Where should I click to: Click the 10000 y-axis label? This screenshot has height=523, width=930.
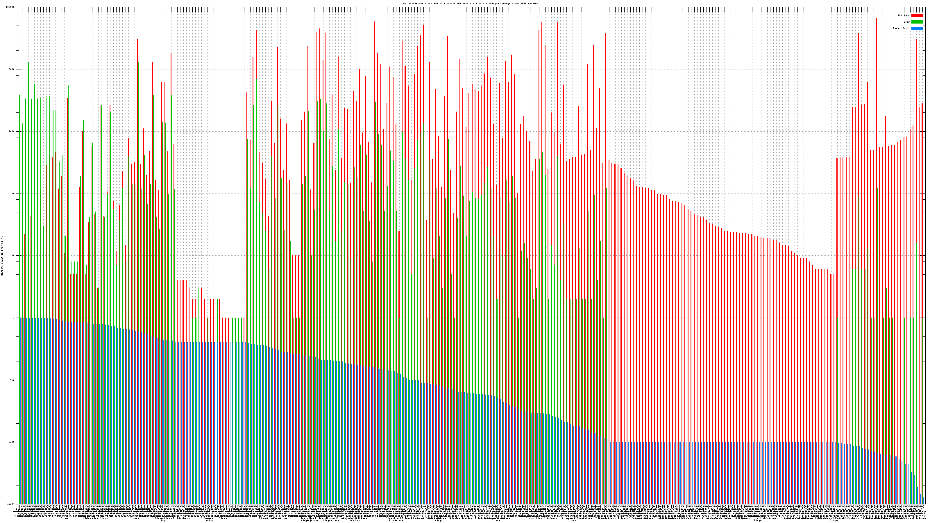click(x=11, y=69)
